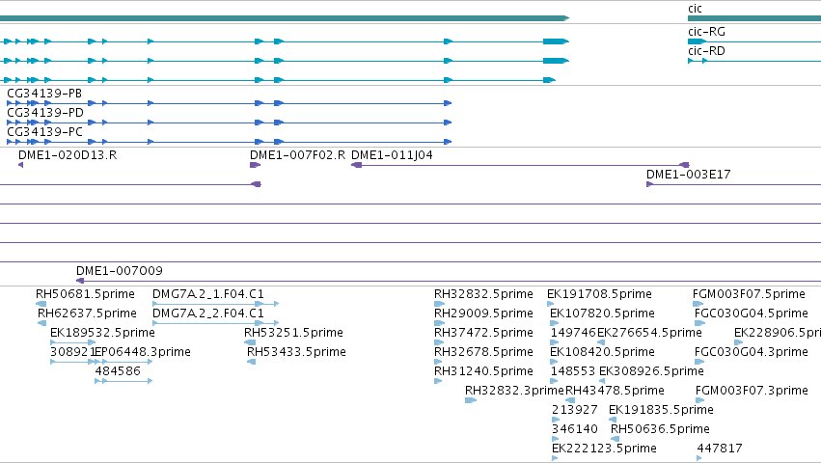Screen dimensions: 821x463
Task: Click the 149746 feature label
Action: click(573, 333)
